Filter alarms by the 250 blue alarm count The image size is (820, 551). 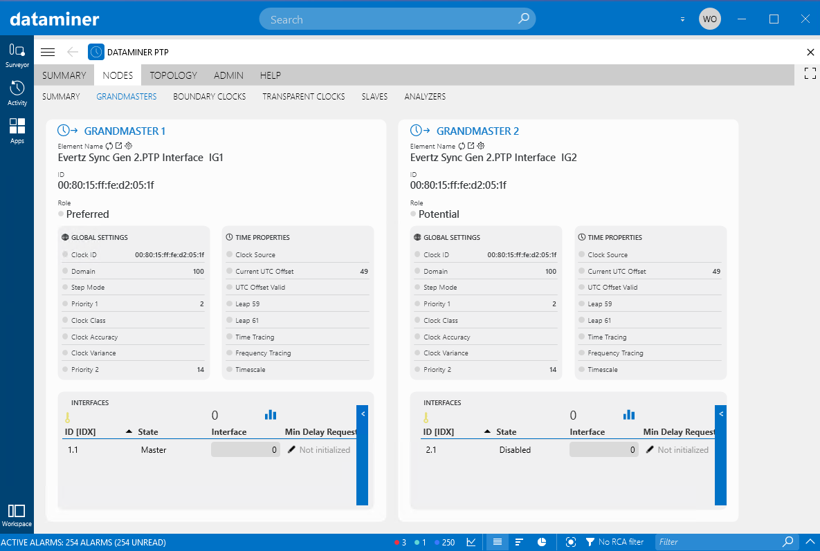click(x=444, y=542)
